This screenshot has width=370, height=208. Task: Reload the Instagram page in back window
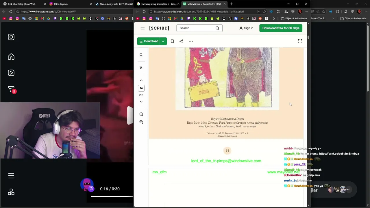point(11,12)
